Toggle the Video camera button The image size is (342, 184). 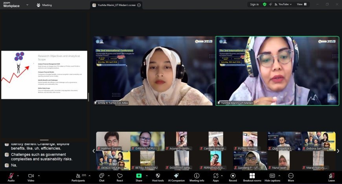31,176
